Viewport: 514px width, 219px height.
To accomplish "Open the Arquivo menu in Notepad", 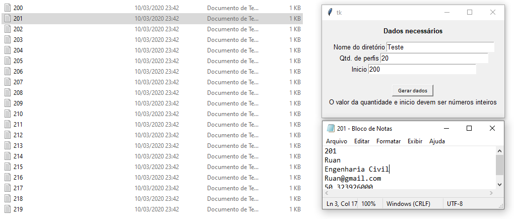I will click(x=336, y=141).
